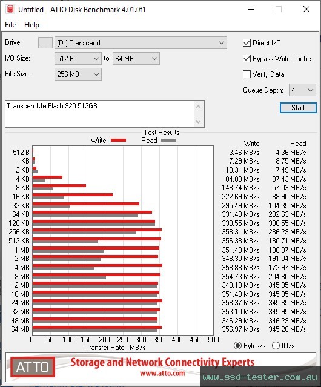Screen dimensions: 321x387
Task: Click the 24 MB row label
Action: (x=20, y=303)
